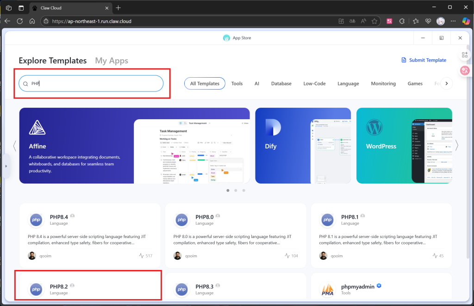Select the second carousel dot
The width and height of the screenshot is (474, 306).
(x=236, y=190)
